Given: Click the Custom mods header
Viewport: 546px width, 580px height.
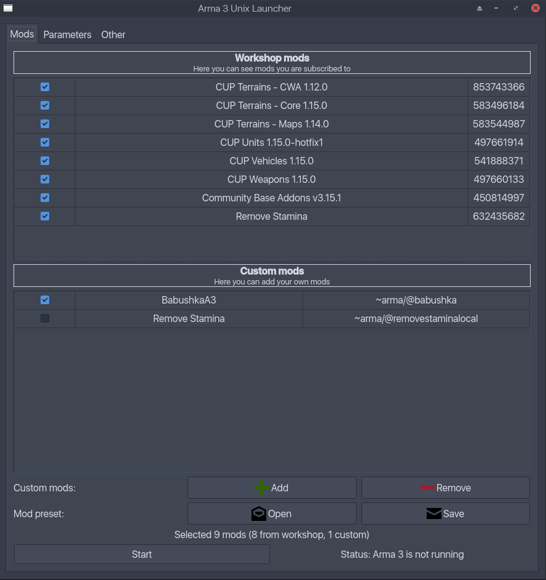Looking at the screenshot, I should [x=272, y=276].
